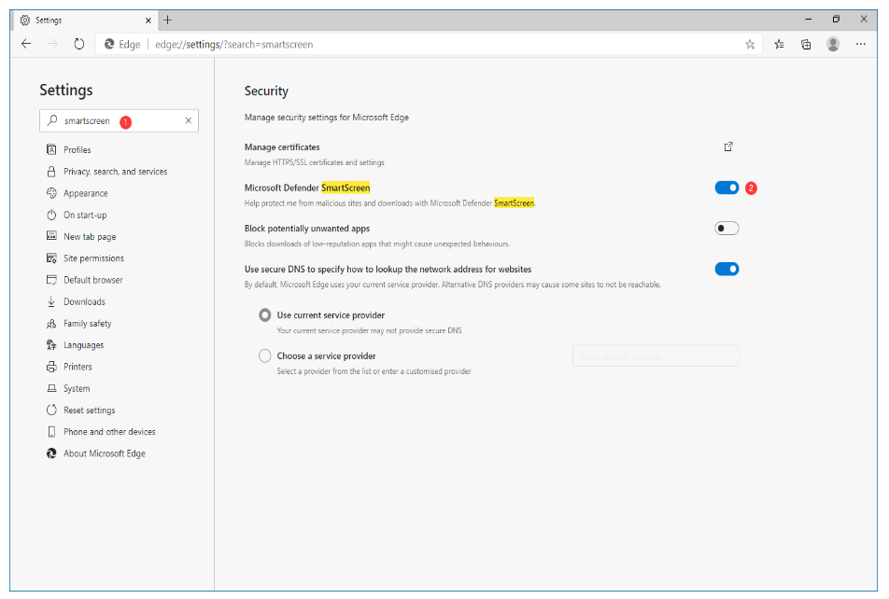
Task: Refresh the Settings page
Action: click(78, 44)
